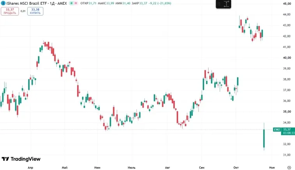Click the Май label on the time axis
Viewport: 295px width, 170px height.
(x=65, y=168)
